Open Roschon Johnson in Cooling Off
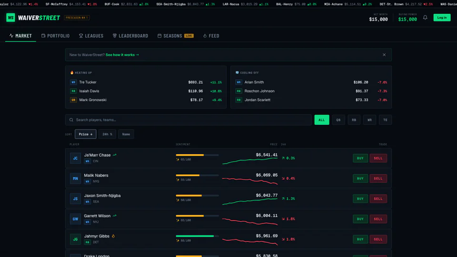457x257 pixels. click(x=311, y=91)
